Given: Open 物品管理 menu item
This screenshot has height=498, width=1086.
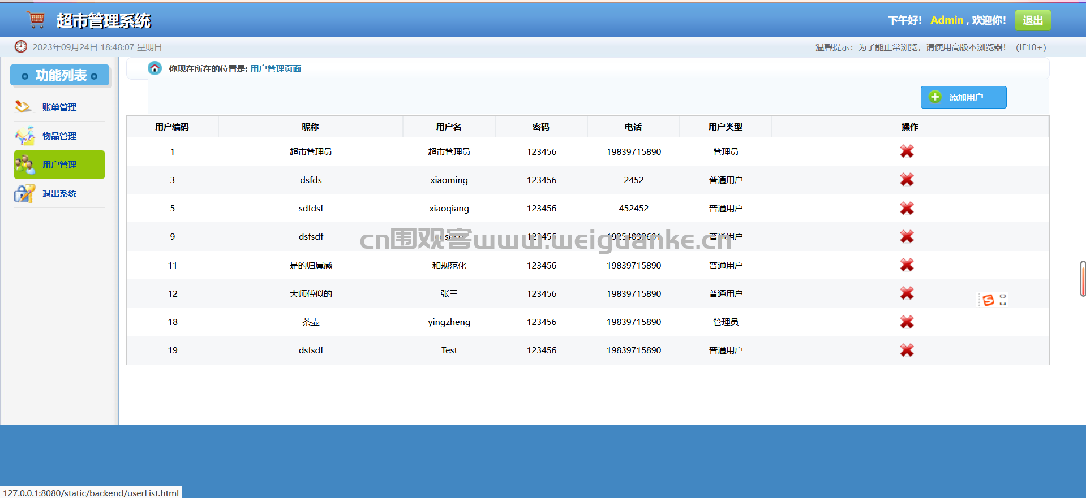Looking at the screenshot, I should 59,136.
